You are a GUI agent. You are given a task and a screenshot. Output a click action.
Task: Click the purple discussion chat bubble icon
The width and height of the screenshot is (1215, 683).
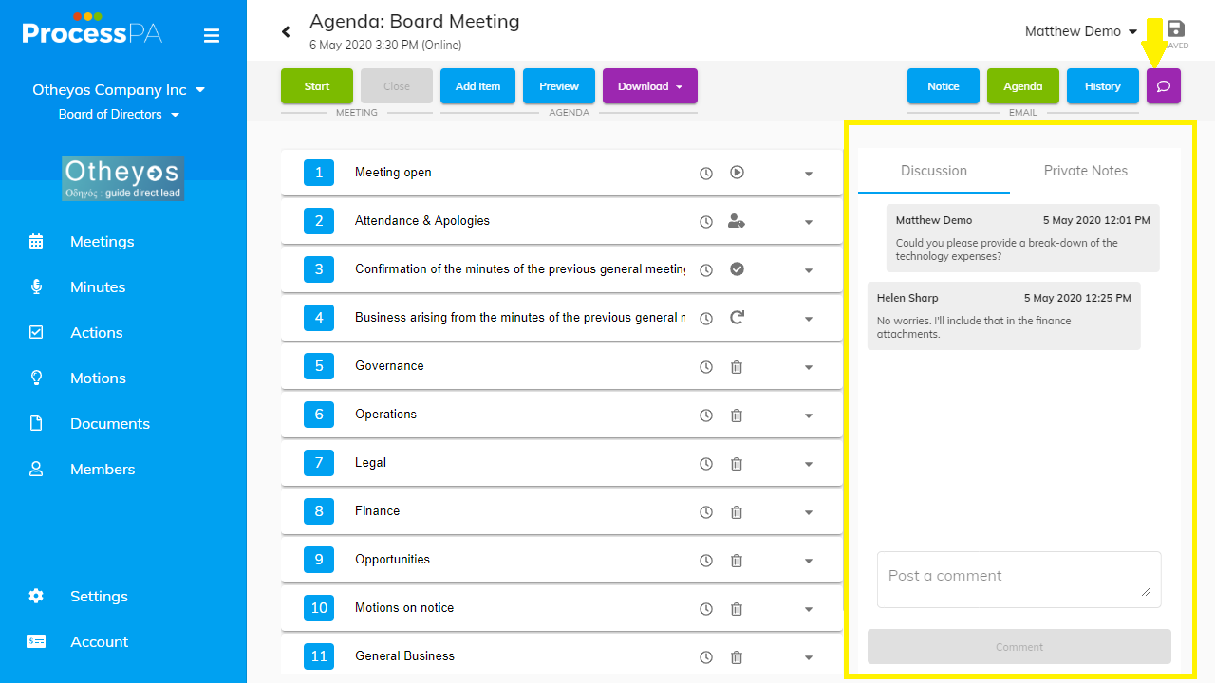[x=1163, y=86]
